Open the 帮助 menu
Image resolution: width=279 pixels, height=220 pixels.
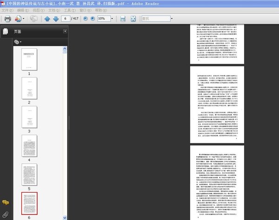[101, 10]
